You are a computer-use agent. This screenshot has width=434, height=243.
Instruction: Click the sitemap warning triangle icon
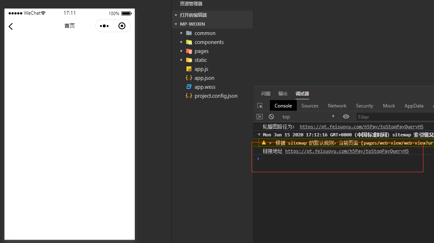click(264, 143)
